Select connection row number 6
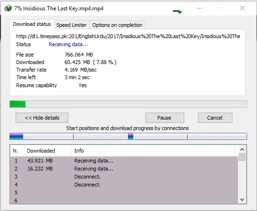The image size is (257, 211). click(124, 200)
